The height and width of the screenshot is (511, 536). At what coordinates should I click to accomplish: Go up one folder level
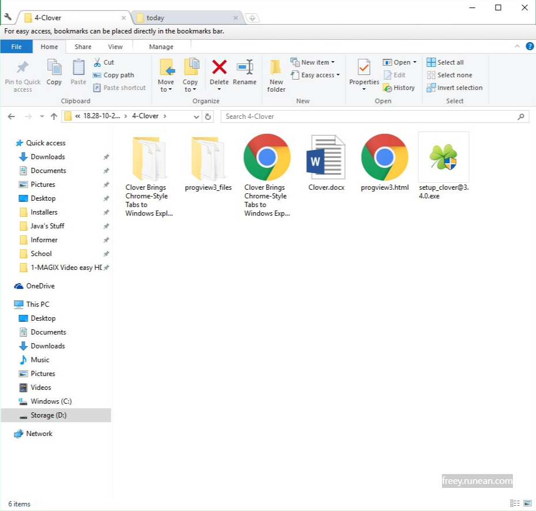pos(54,117)
